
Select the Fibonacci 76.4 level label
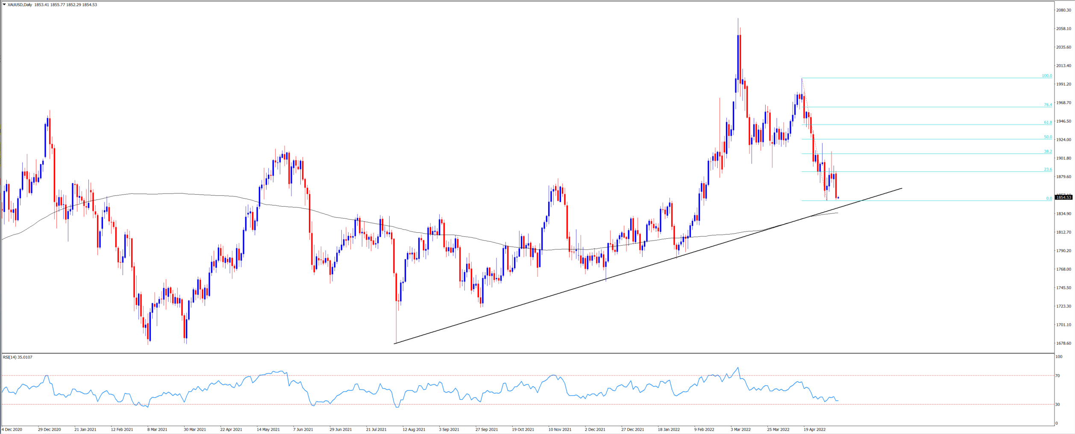click(x=1048, y=105)
